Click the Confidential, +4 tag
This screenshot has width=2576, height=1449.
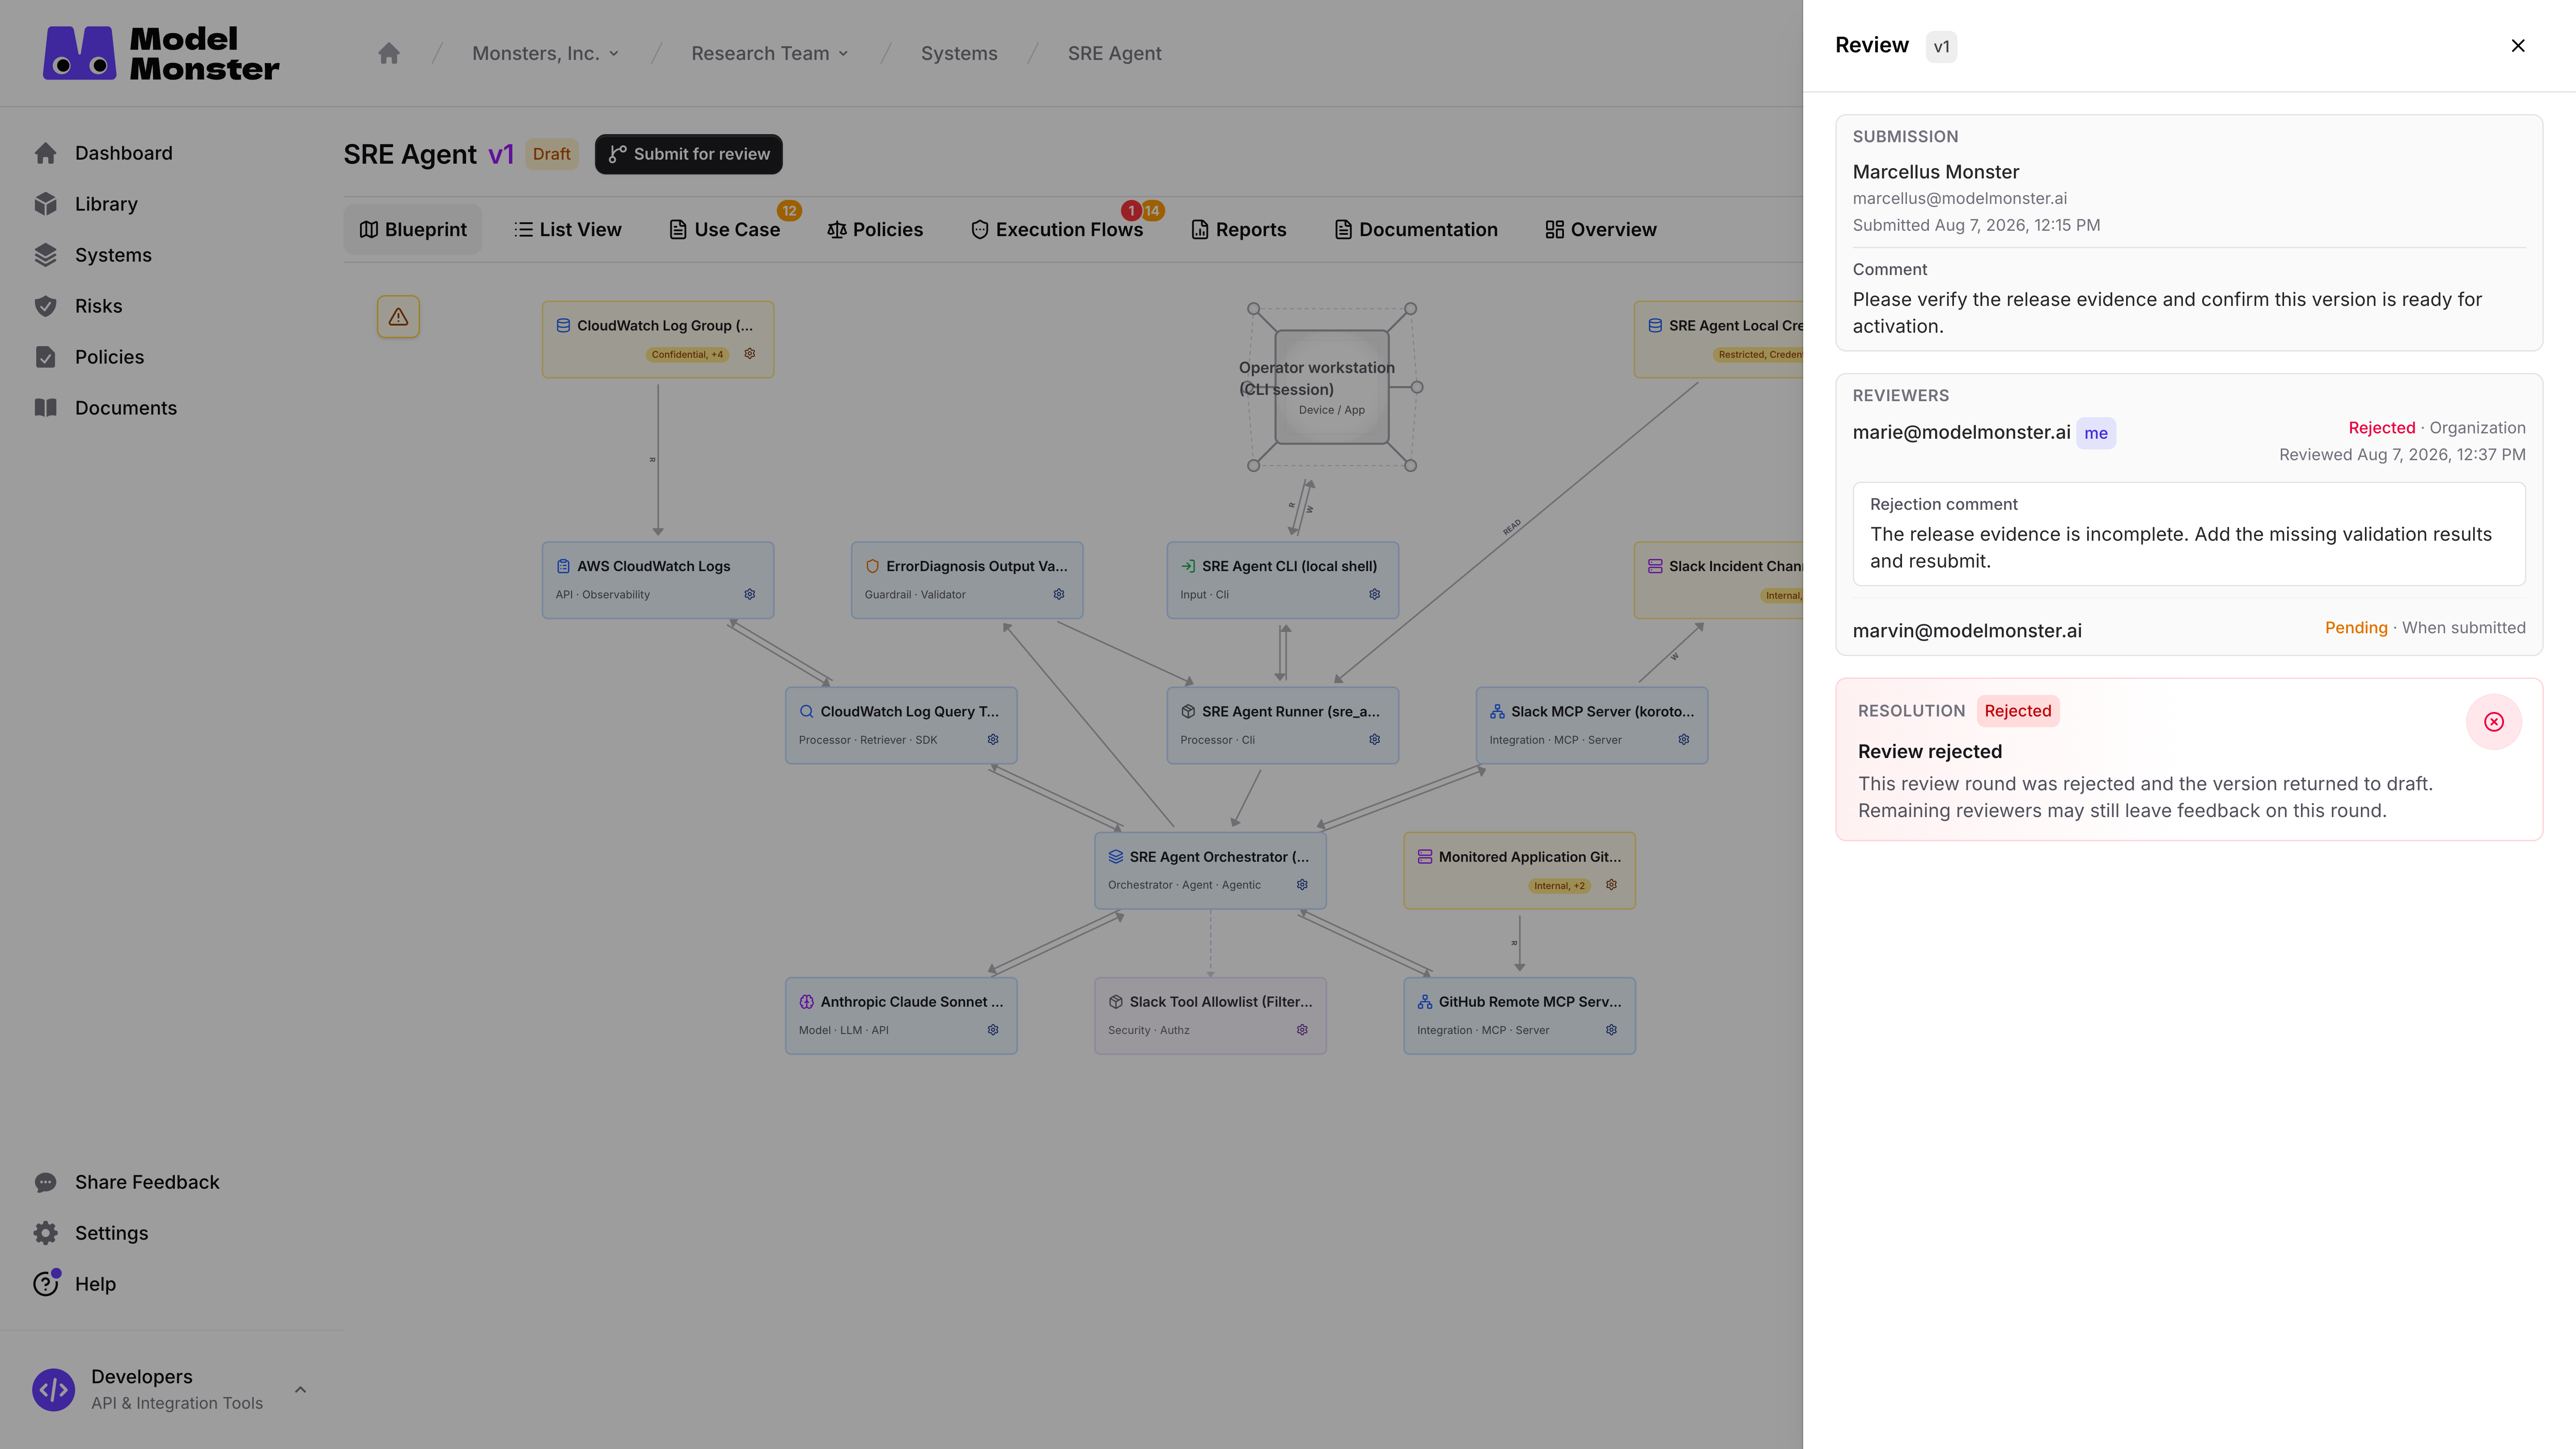687,354
